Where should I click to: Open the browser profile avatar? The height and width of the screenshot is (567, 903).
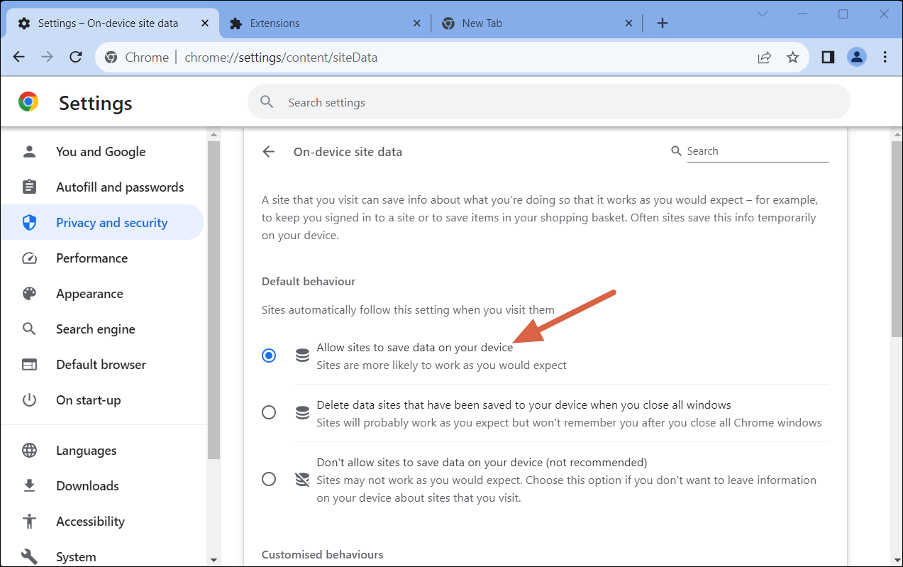point(856,57)
